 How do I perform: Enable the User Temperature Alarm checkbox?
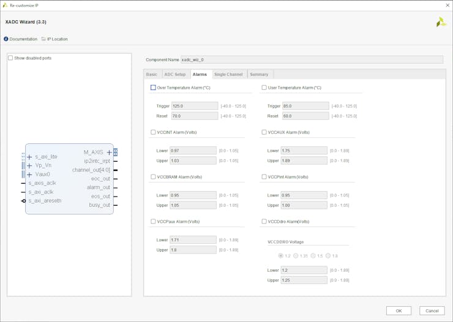pos(264,88)
